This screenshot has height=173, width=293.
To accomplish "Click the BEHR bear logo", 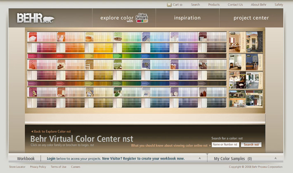I will (x=35, y=18).
